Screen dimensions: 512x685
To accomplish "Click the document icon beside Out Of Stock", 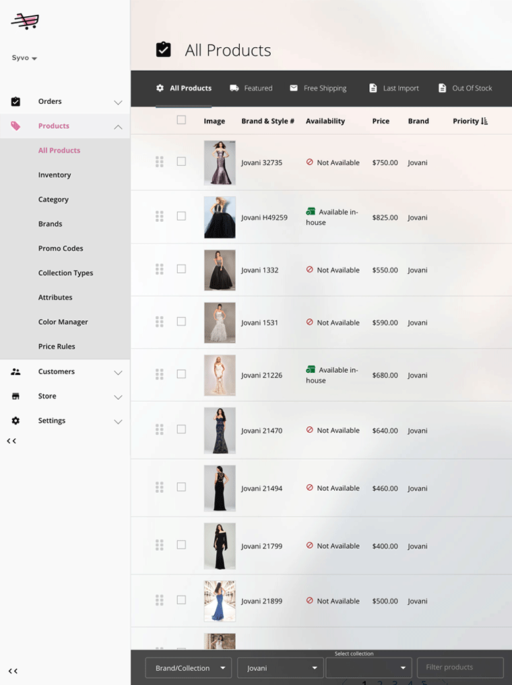I will pyautogui.click(x=442, y=88).
